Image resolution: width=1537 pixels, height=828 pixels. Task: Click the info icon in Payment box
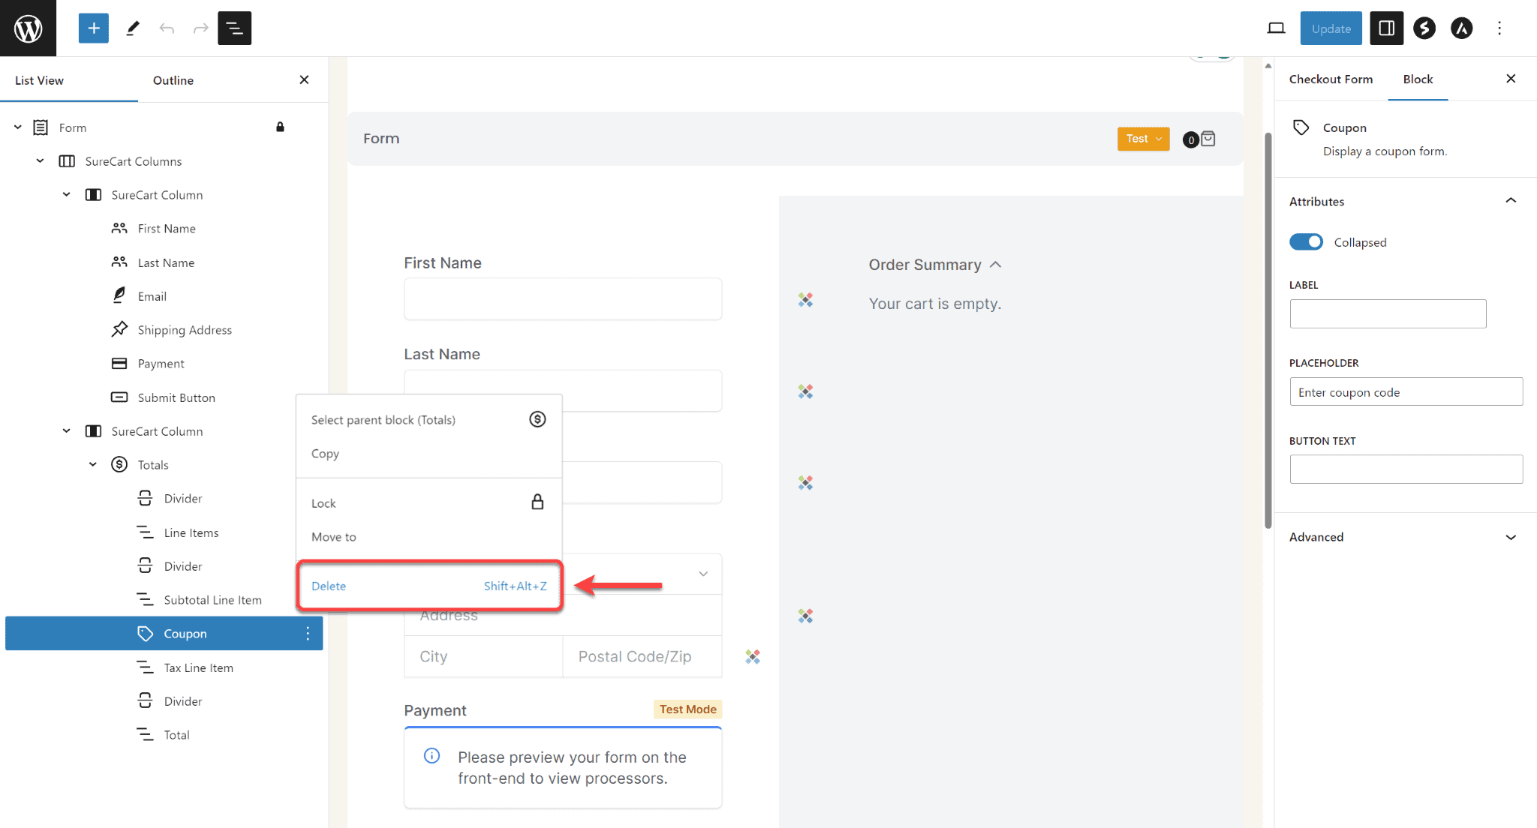point(432,756)
